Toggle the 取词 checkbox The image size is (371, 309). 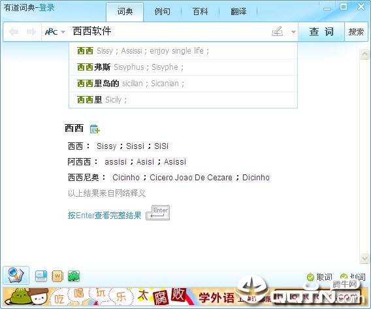click(310, 277)
